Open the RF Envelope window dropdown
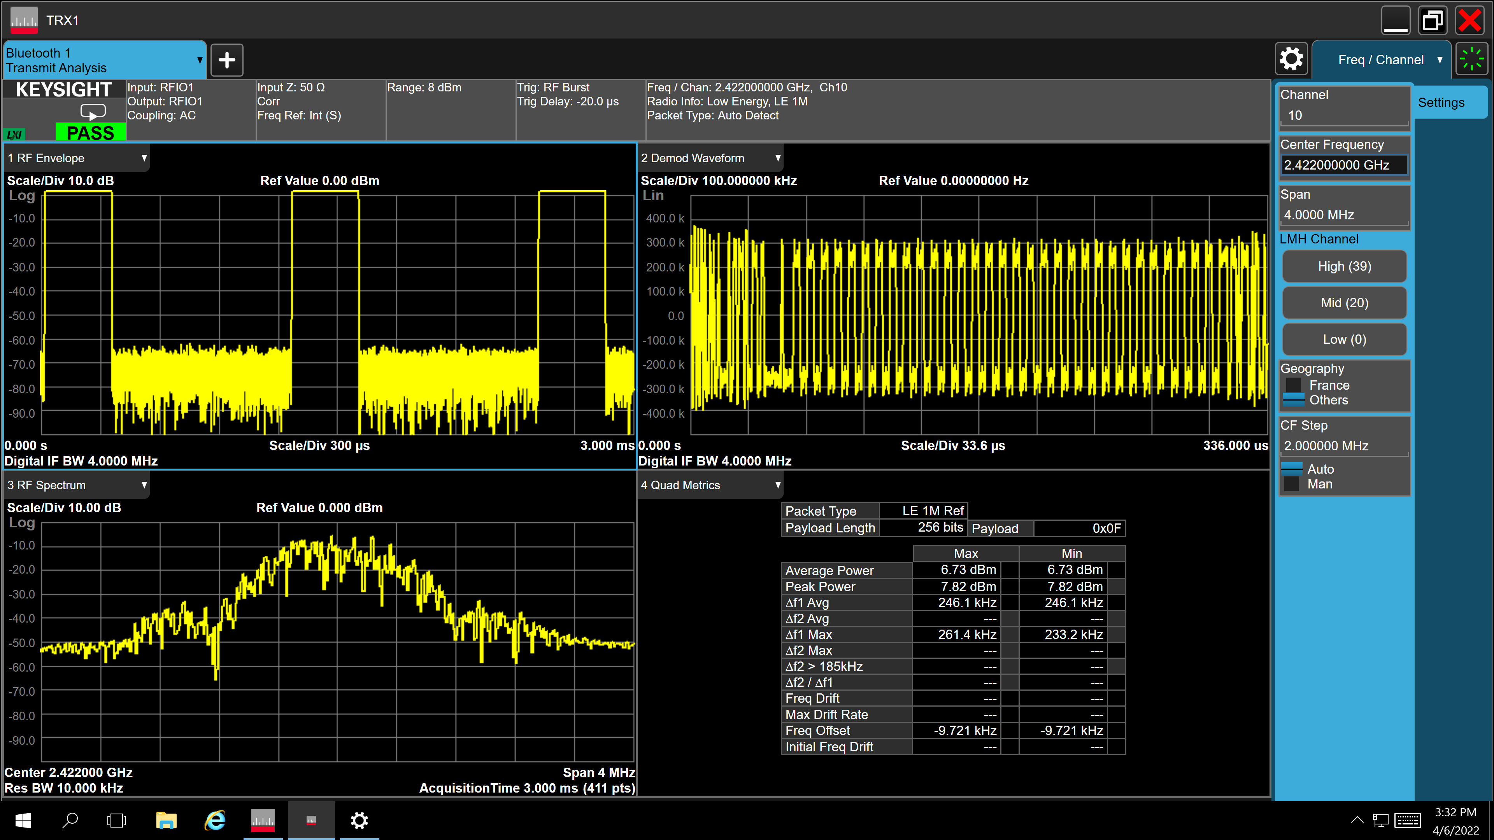Image resolution: width=1494 pixels, height=840 pixels. [144, 157]
